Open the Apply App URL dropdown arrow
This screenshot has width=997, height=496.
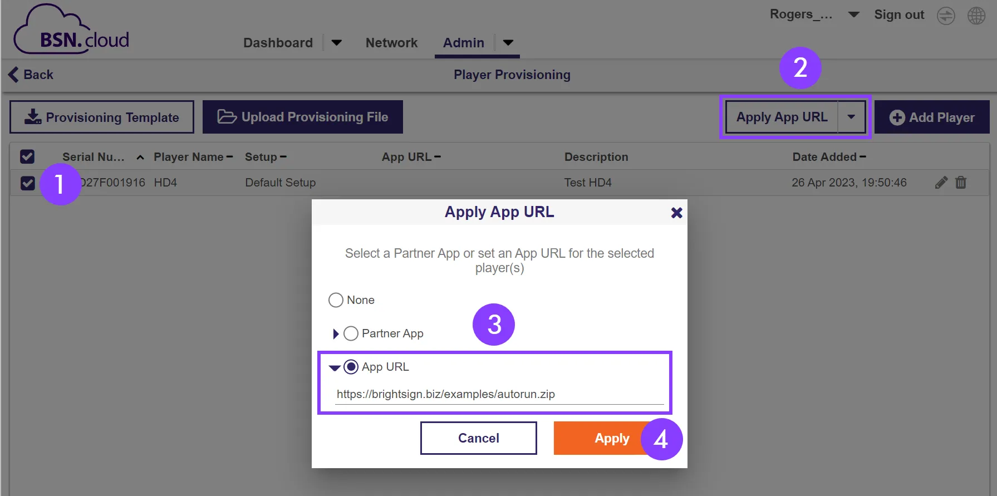(x=851, y=117)
